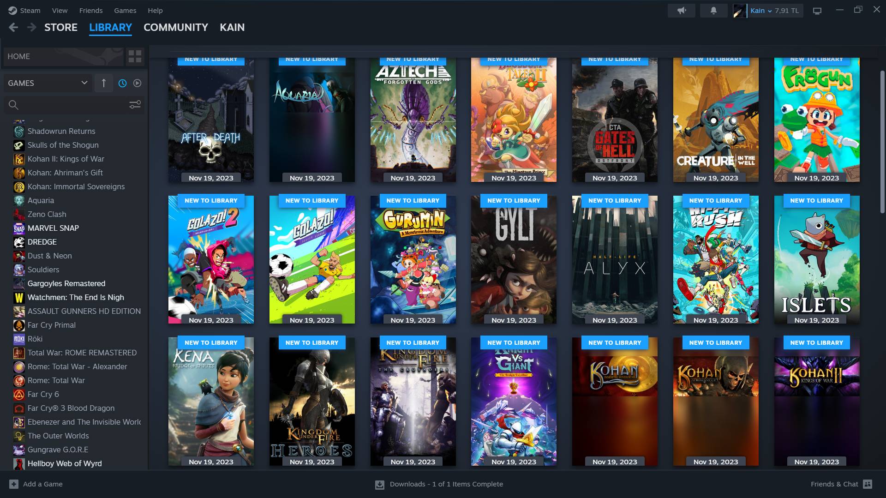Focus the library search field
886x498 pixels.
coord(74,105)
